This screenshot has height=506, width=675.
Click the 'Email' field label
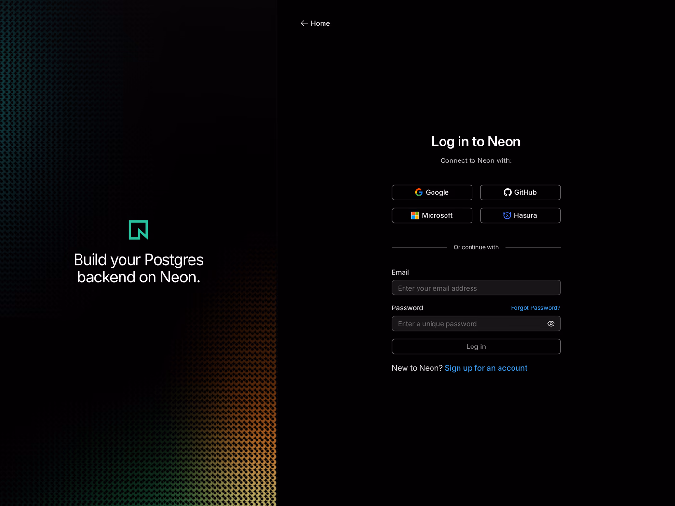pos(400,272)
